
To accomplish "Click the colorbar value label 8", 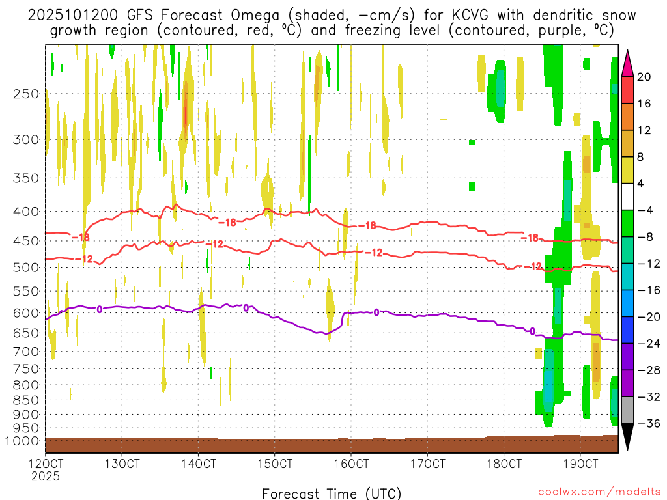I will pyautogui.click(x=640, y=157).
